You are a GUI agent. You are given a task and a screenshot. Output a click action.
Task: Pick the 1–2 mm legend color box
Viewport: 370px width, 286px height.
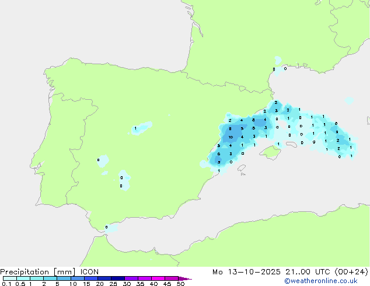(37, 278)
